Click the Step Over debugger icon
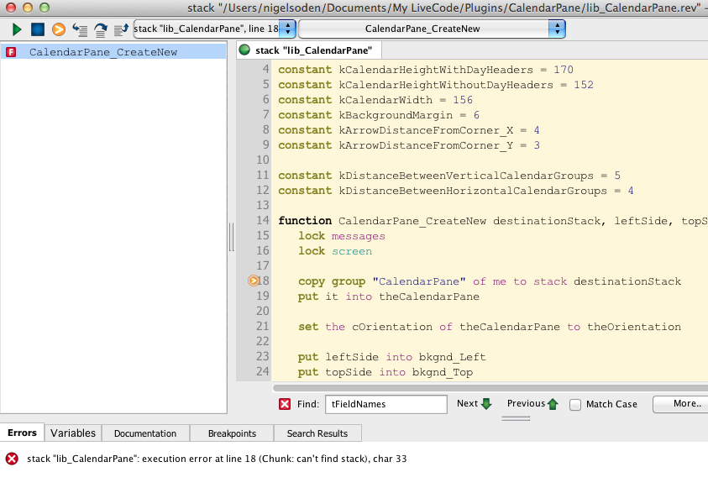The width and height of the screenshot is (708, 488). tap(100, 29)
